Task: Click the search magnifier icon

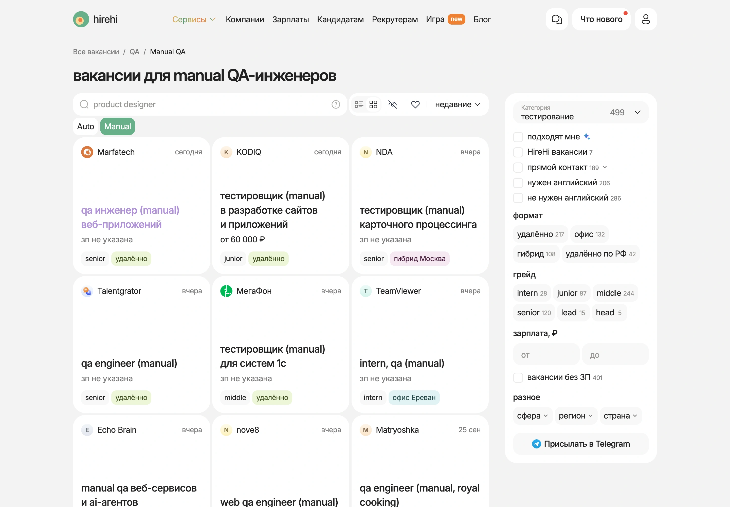Action: [84, 104]
